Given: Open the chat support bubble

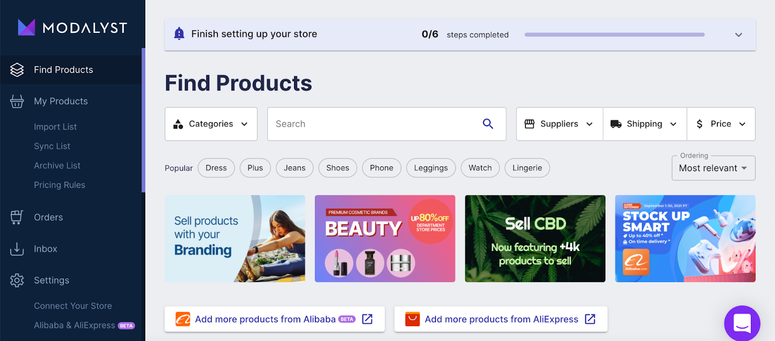Looking at the screenshot, I should tap(742, 323).
